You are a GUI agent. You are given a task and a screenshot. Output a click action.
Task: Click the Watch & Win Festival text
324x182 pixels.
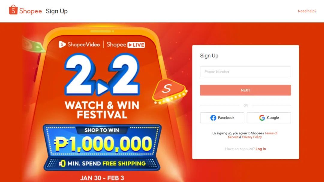point(102,110)
